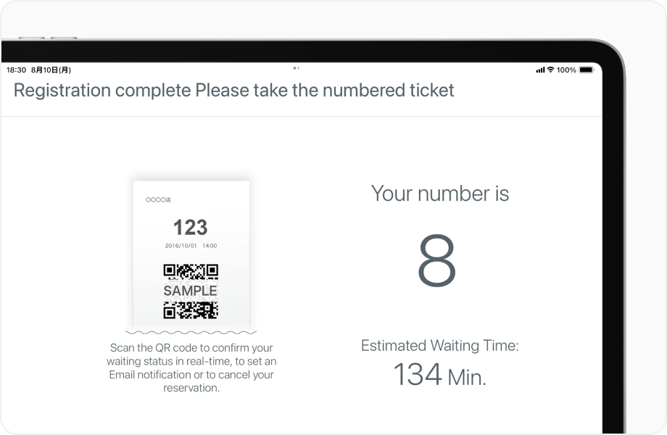
Task: Tap the ticket number 123
Action: [190, 227]
